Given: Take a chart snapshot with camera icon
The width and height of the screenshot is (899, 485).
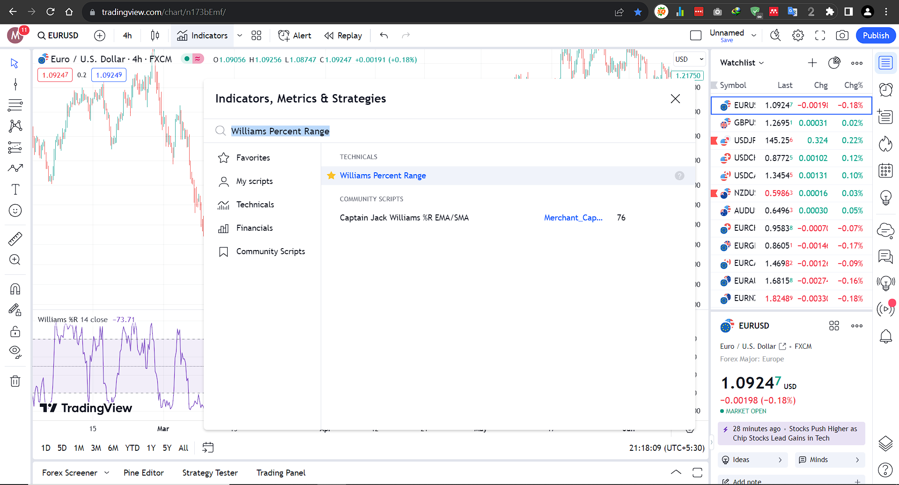Looking at the screenshot, I should pyautogui.click(x=842, y=36).
